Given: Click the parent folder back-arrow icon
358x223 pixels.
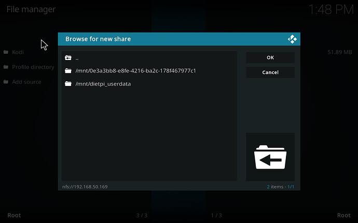Looking at the screenshot, I should pos(68,58).
